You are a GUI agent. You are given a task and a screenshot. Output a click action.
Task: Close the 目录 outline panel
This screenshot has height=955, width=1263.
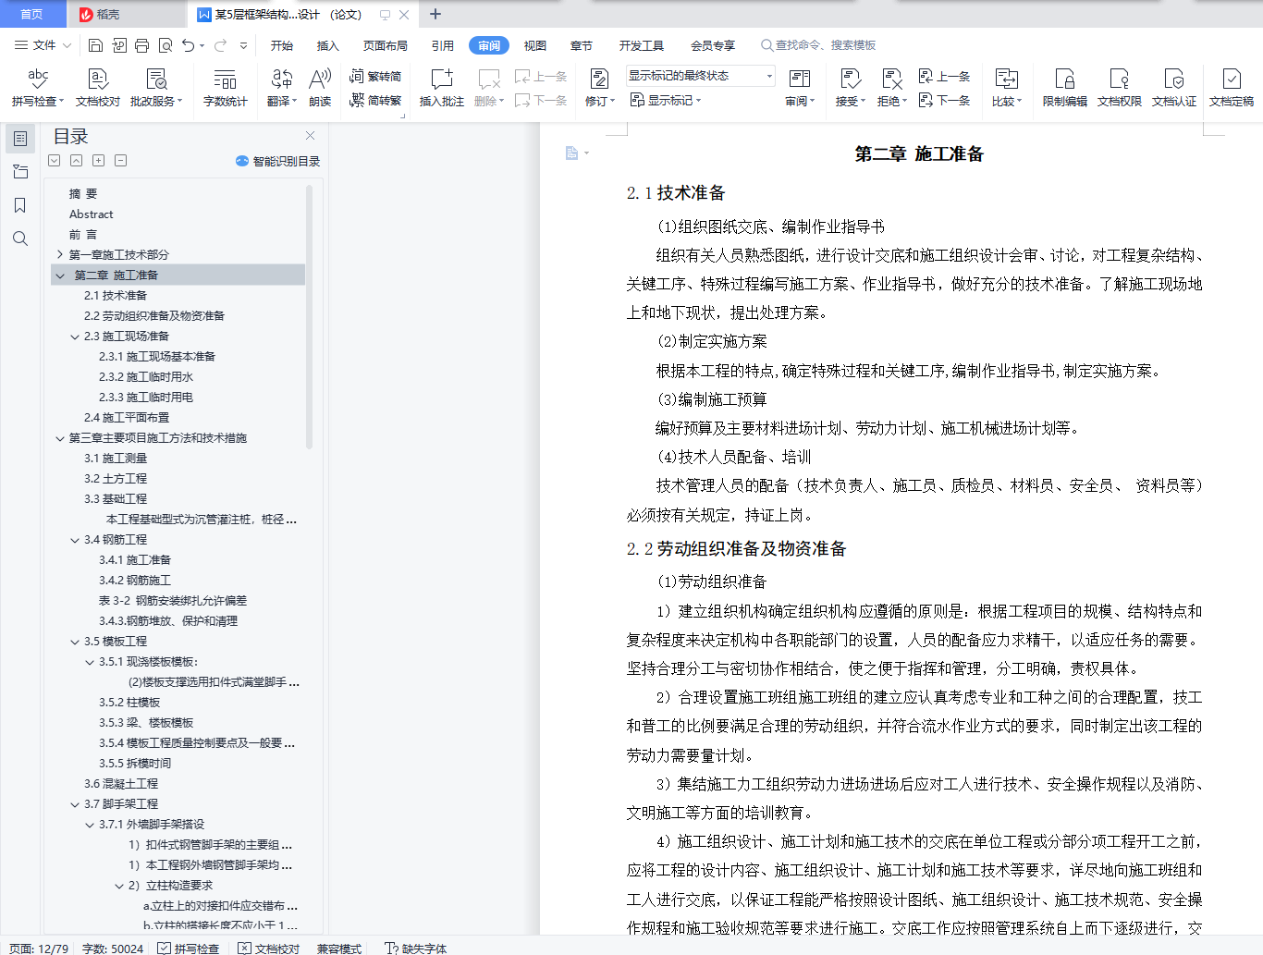click(311, 136)
